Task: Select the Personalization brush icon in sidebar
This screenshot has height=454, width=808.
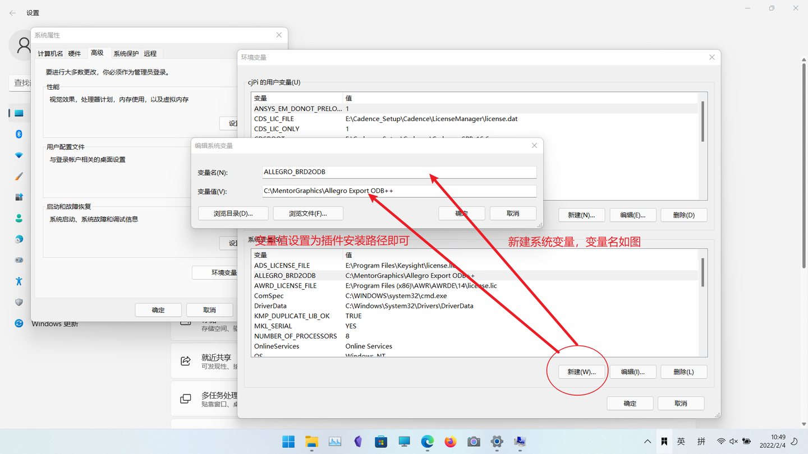Action: tap(19, 176)
